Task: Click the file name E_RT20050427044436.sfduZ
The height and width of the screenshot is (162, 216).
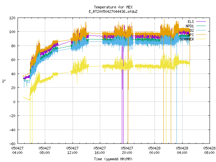Action: pyautogui.click(x=113, y=11)
